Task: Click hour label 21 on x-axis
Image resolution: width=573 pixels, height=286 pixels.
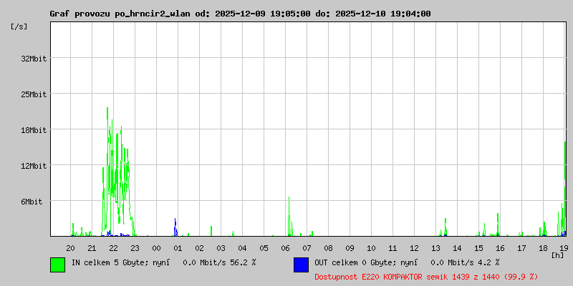Action: 92,248
